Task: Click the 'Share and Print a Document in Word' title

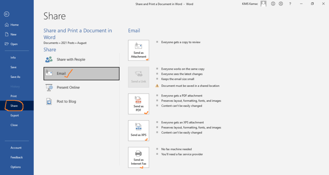Action: click(x=78, y=34)
